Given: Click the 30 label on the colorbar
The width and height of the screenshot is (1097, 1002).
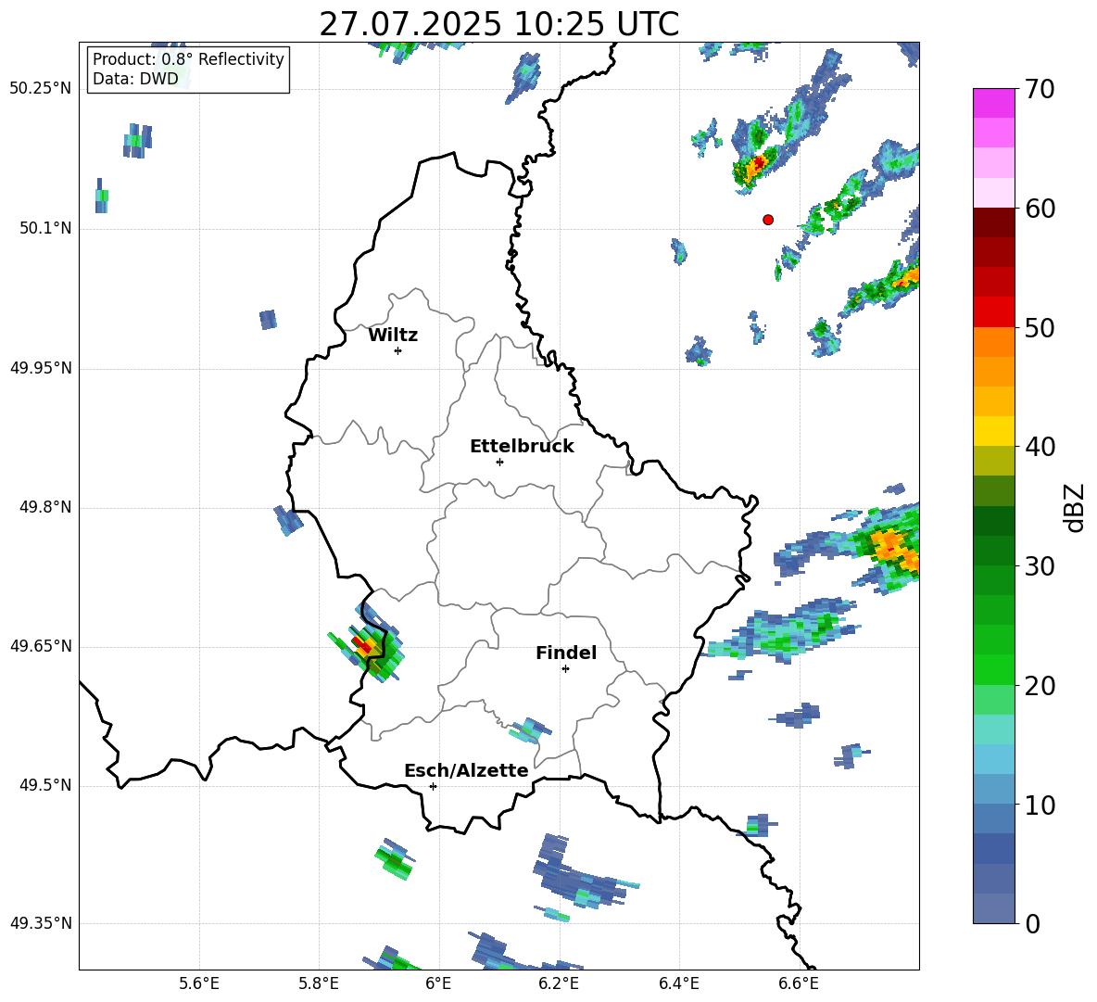Looking at the screenshot, I should [x=1039, y=566].
